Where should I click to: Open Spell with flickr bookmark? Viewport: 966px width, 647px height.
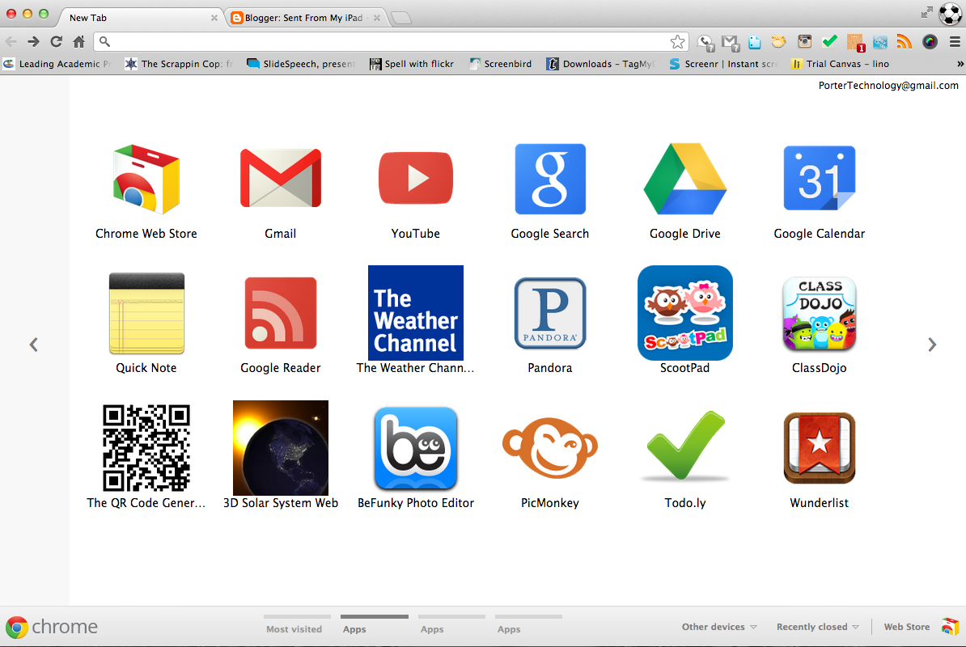[x=412, y=63]
